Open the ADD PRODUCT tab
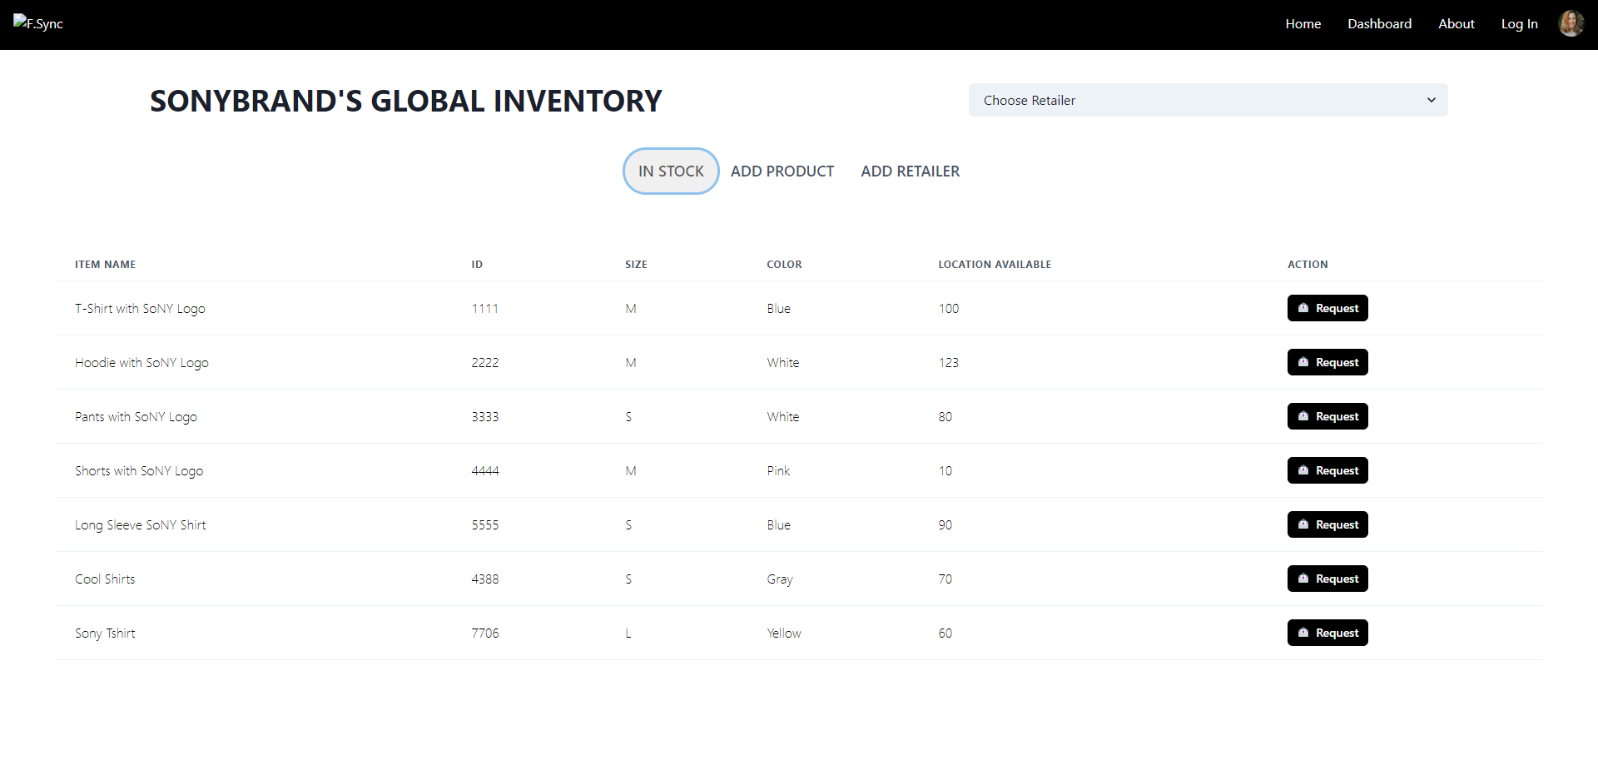Screen dimensions: 1598x775 tap(782, 171)
